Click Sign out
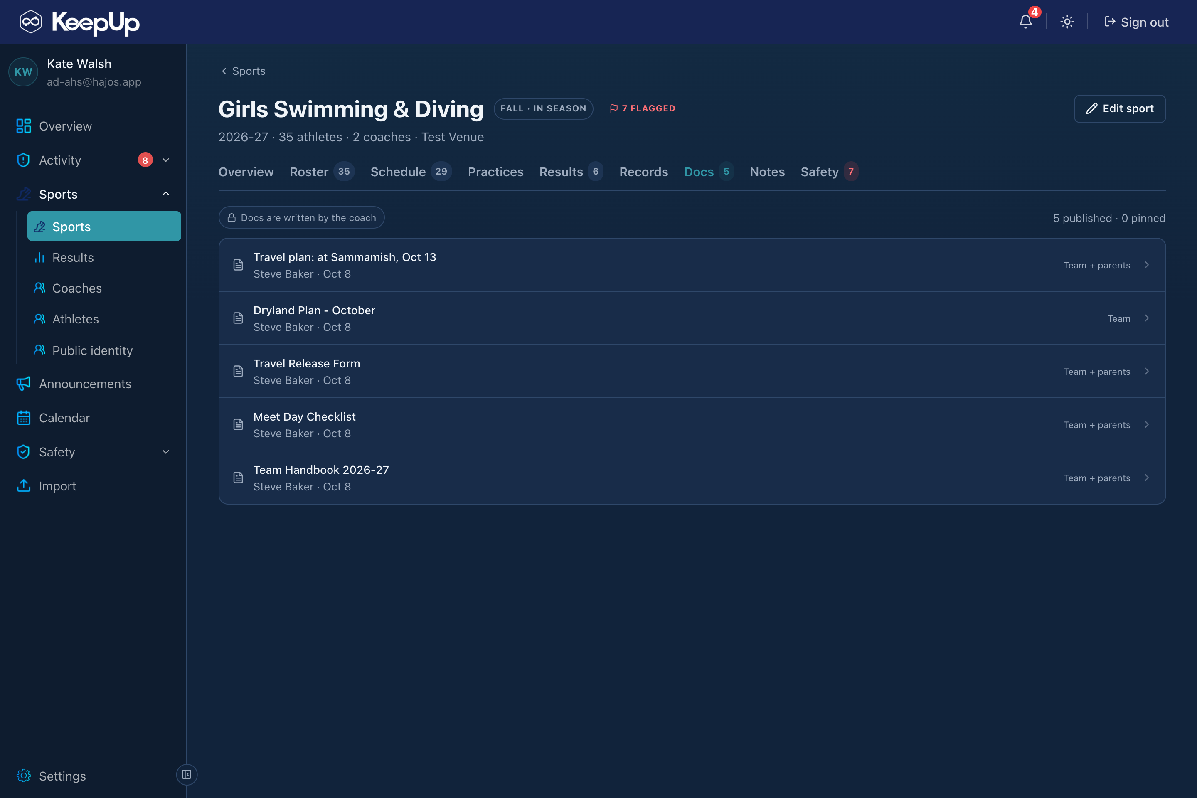 (1136, 22)
